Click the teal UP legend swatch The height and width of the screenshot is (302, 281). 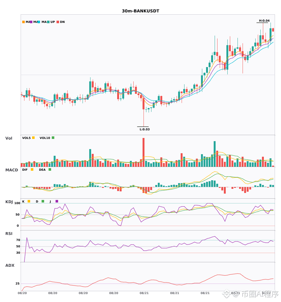(x=48, y=22)
